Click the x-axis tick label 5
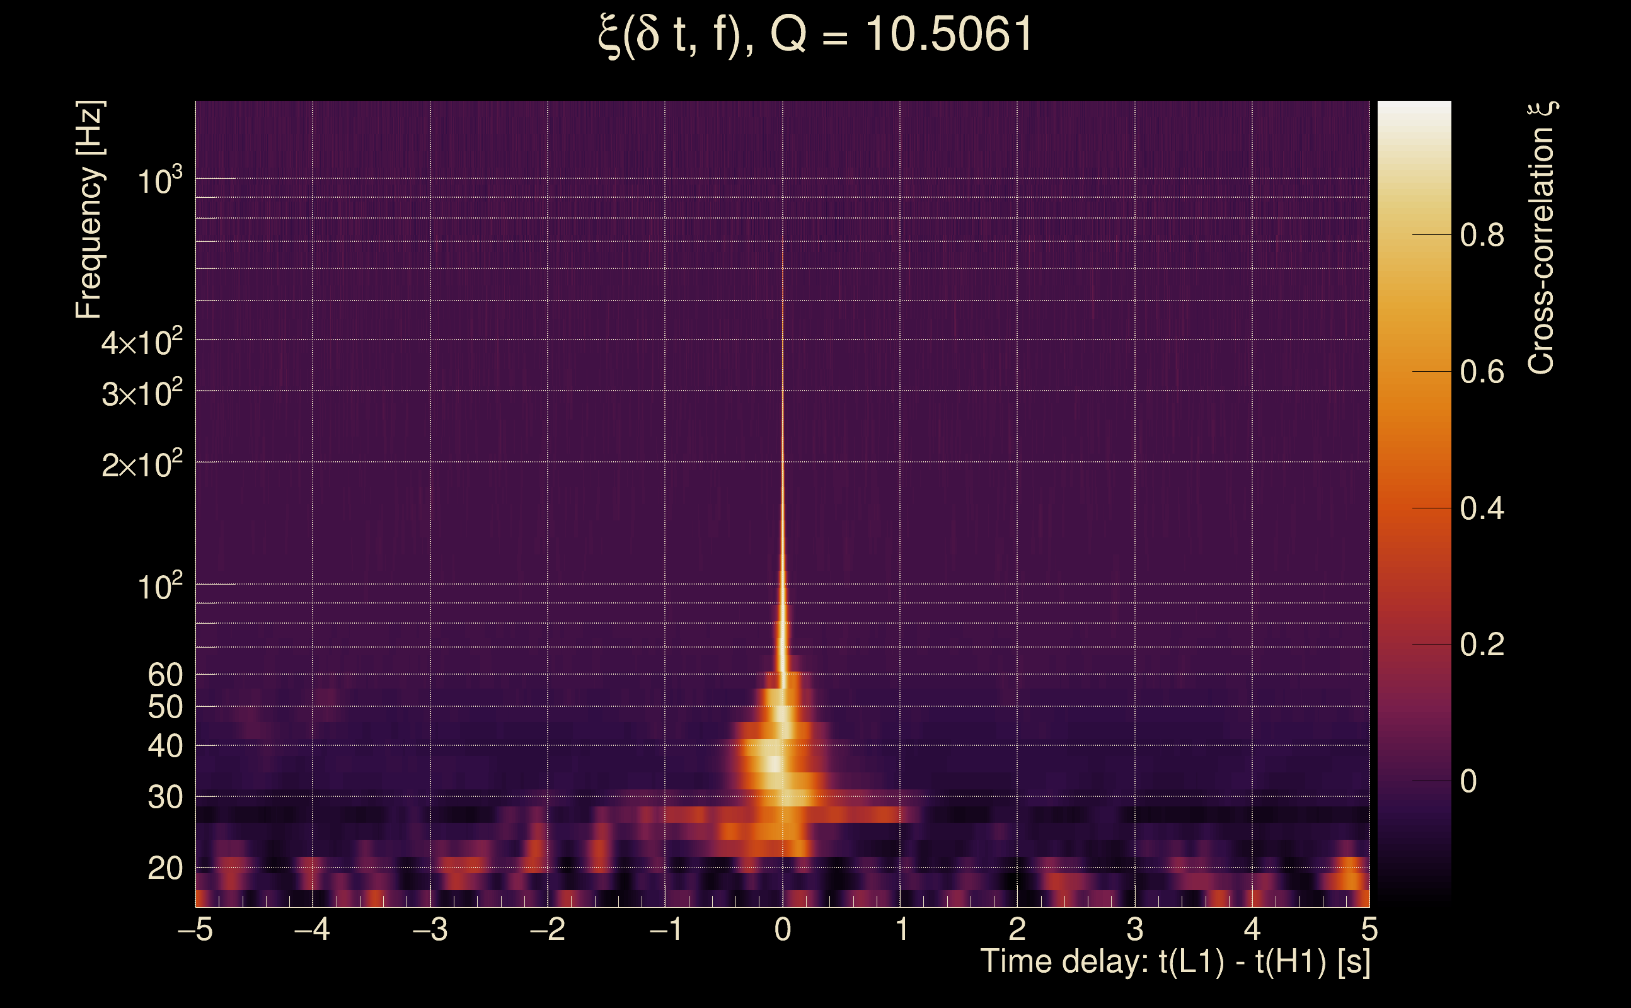This screenshot has height=1008, width=1631. click(x=1369, y=929)
